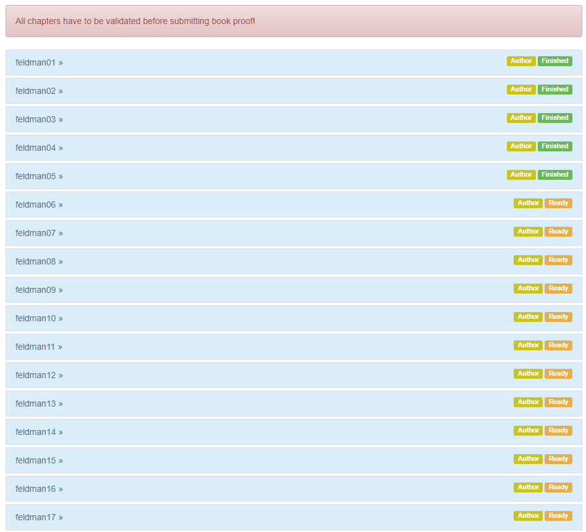Image resolution: width=586 pixels, height=532 pixels.
Task: Click the Author badge on feldman05
Action: pos(521,175)
